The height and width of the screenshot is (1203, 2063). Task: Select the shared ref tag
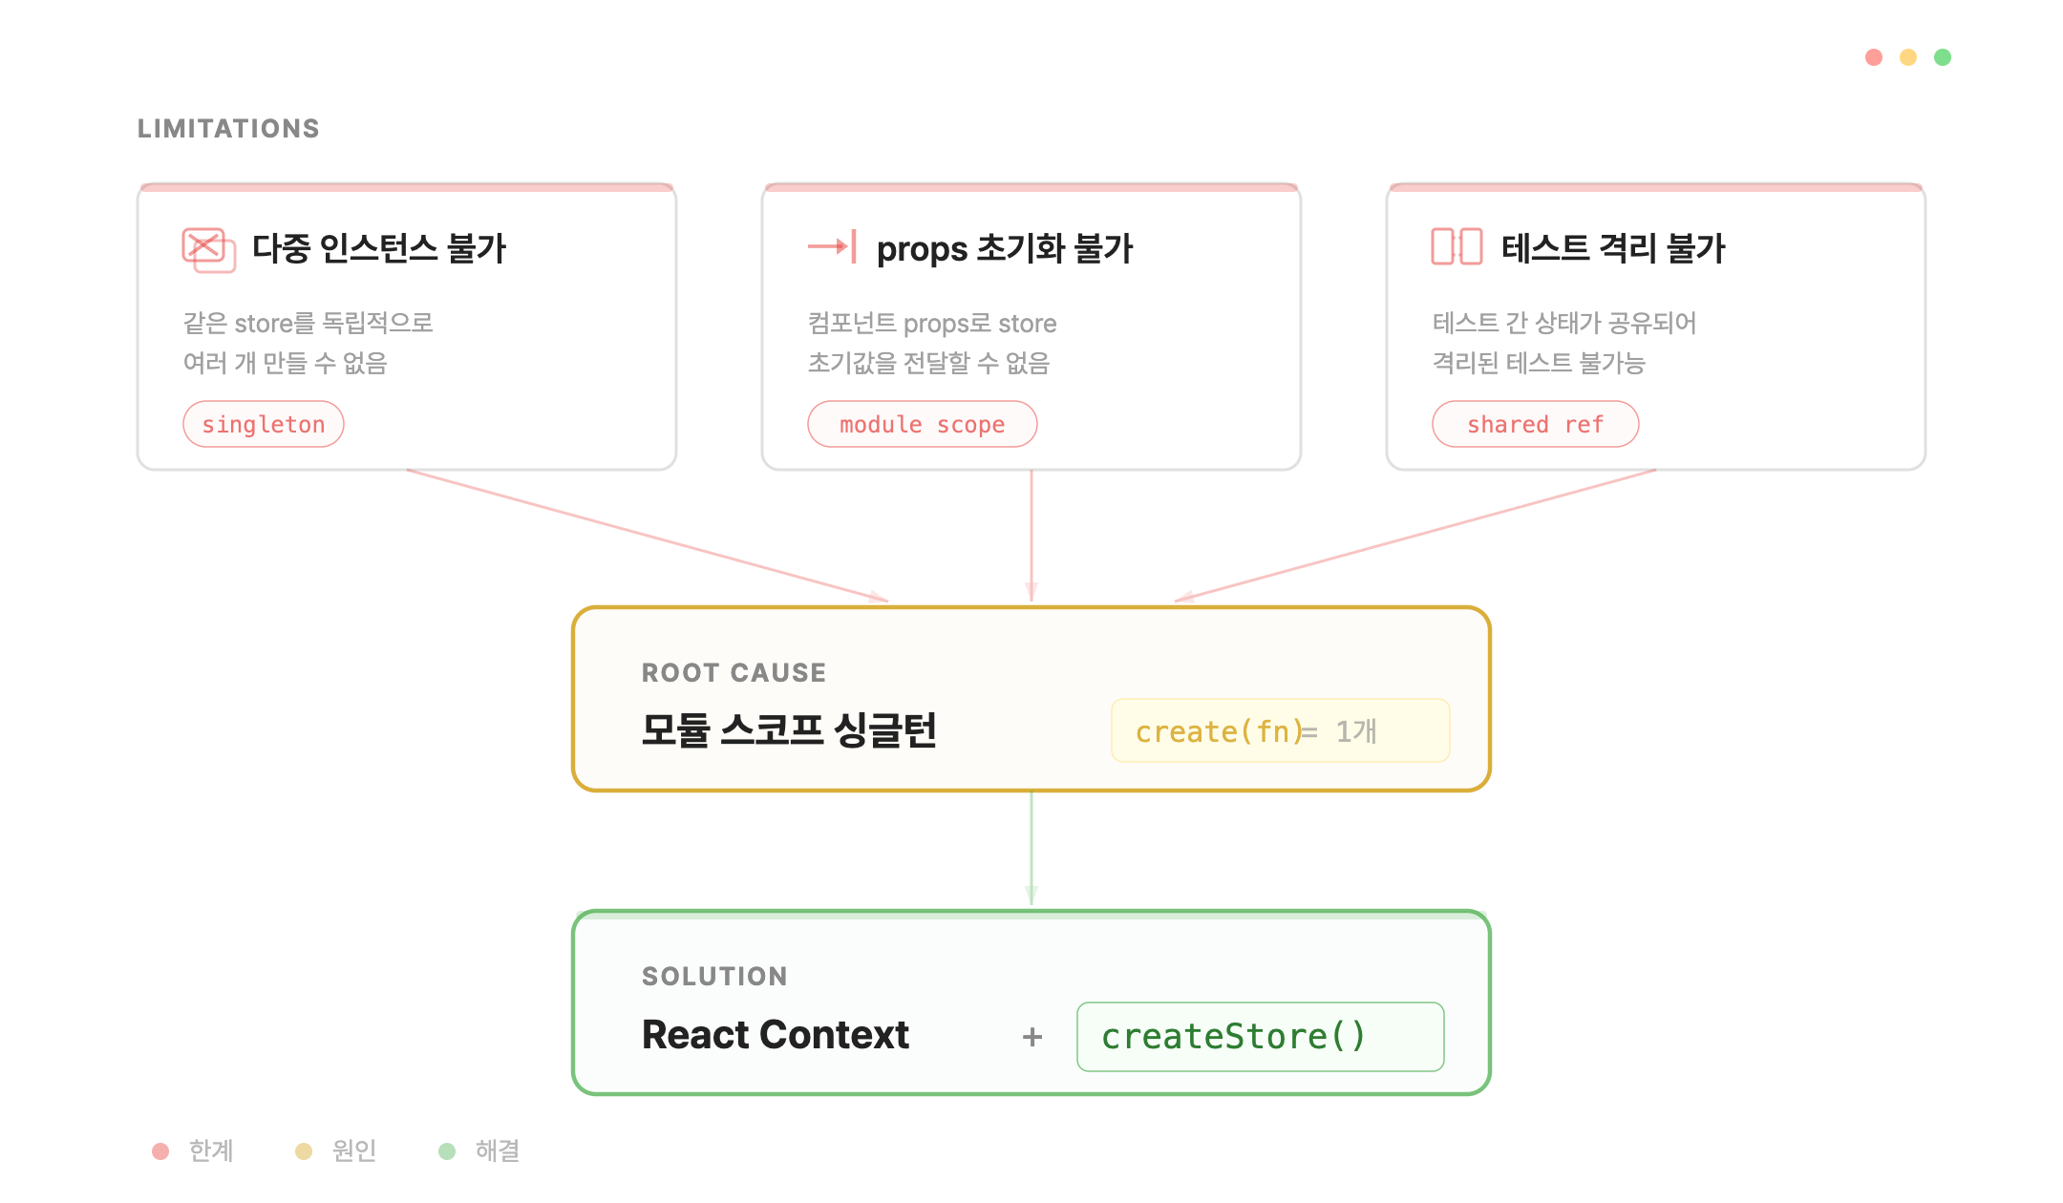coord(1535,425)
